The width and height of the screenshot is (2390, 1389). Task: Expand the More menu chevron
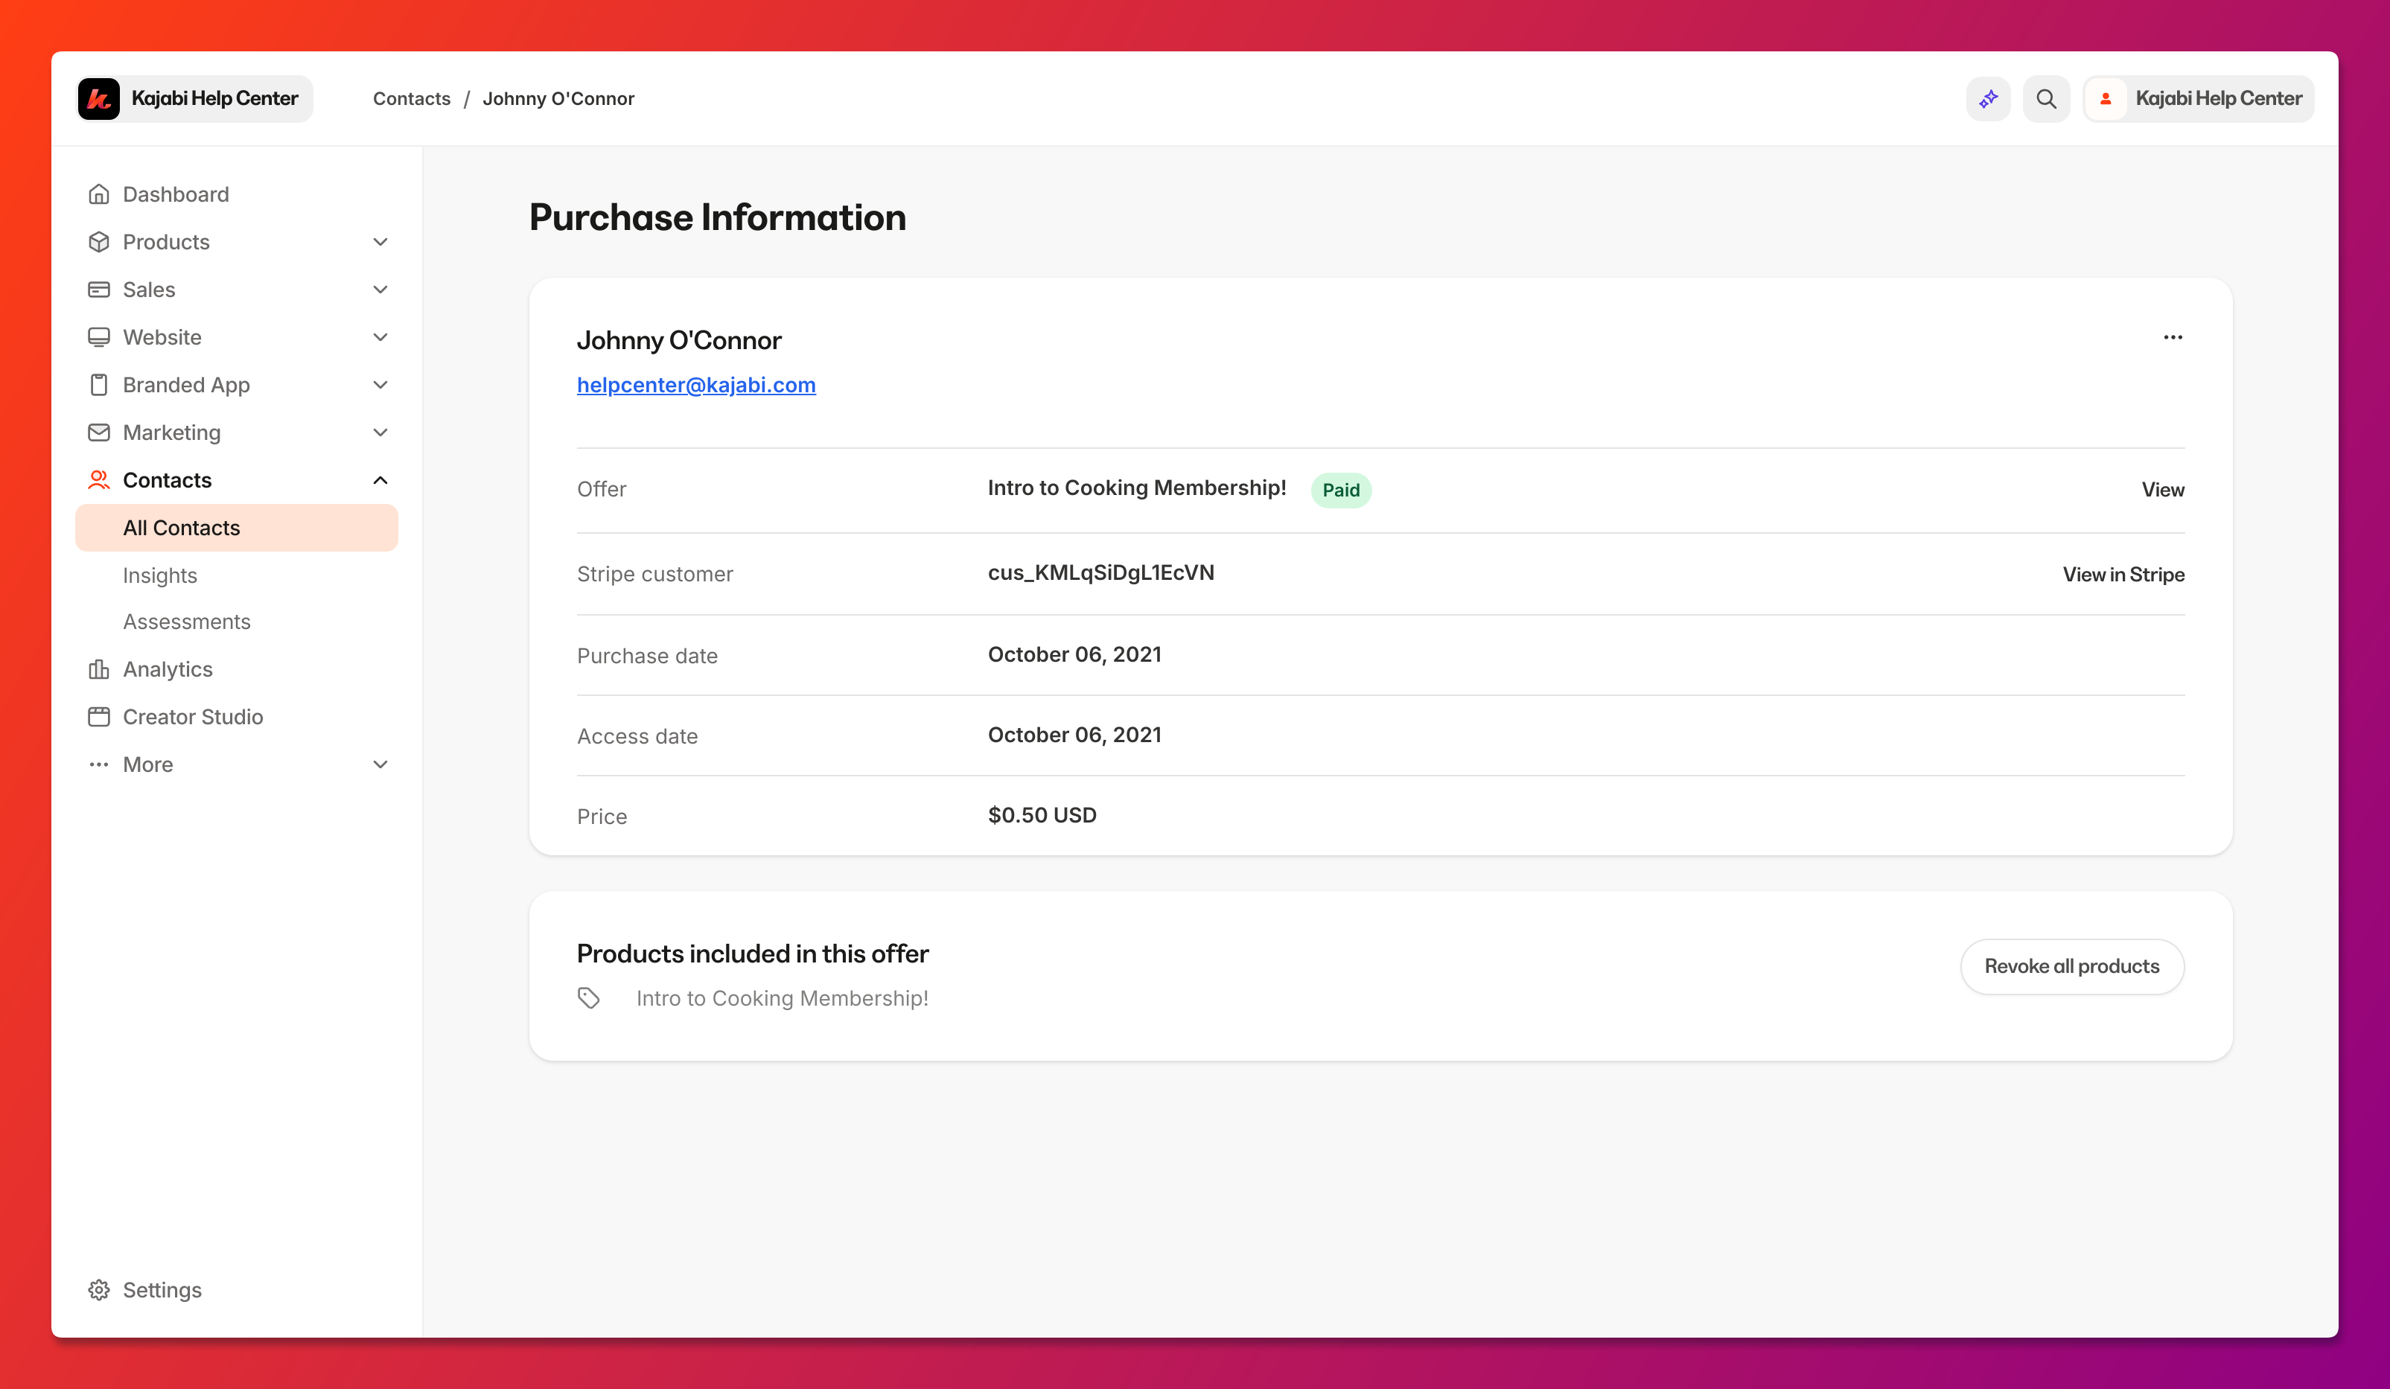point(380,764)
